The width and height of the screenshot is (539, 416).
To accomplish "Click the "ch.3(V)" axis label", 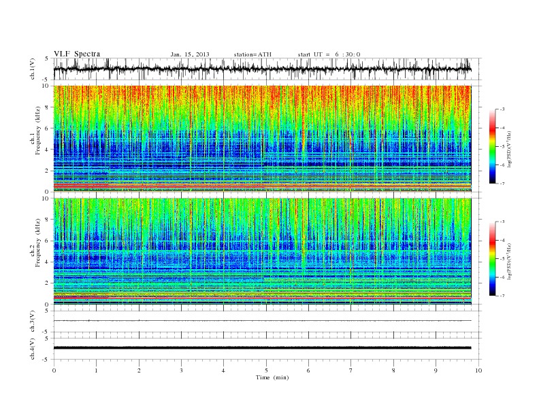I will pos(33,322).
